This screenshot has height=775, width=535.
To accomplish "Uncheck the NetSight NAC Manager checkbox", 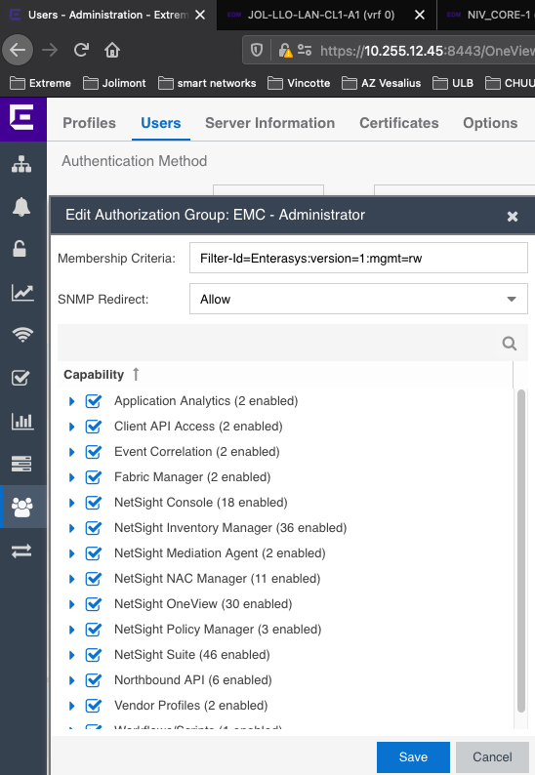I will coord(94,578).
